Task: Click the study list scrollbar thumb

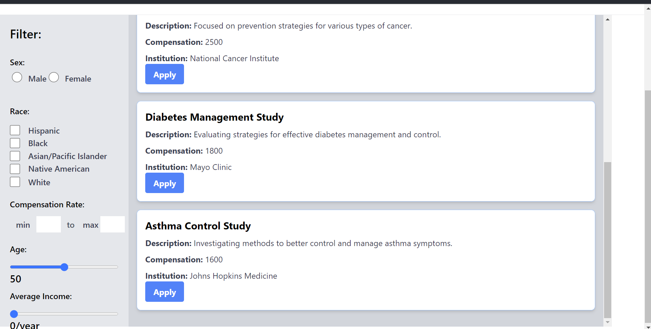Action: pos(607,238)
